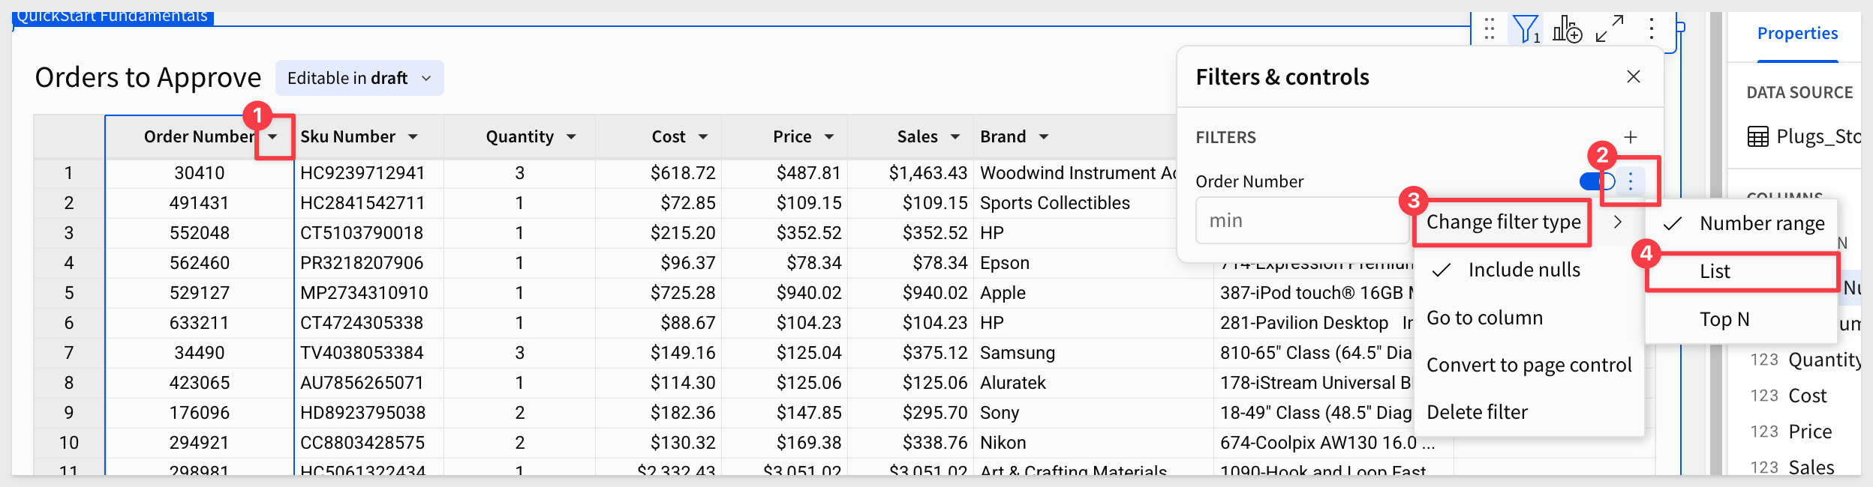Click cost cell $725.28
Image resolution: width=1873 pixels, height=487 pixels.
click(x=658, y=293)
